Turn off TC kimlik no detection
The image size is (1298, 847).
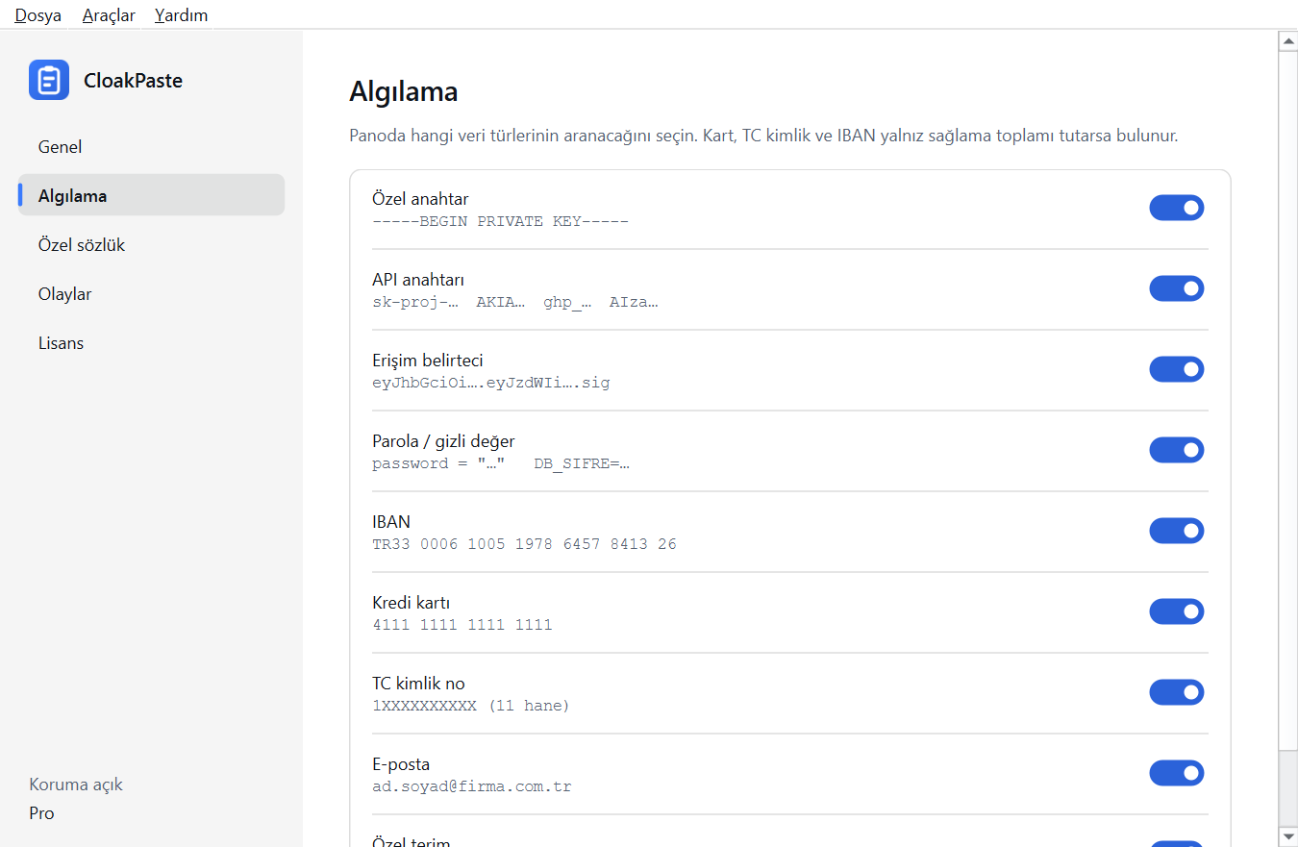click(1177, 692)
